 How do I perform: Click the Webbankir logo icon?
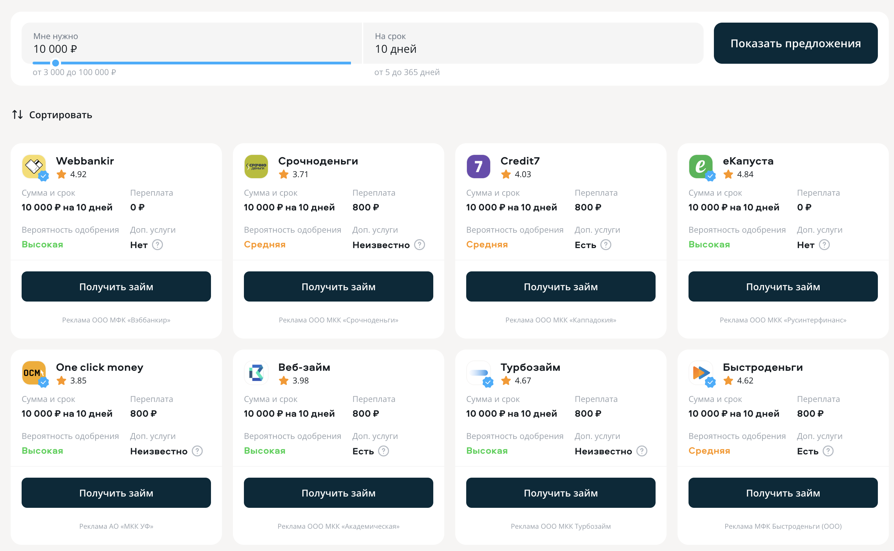[34, 167]
